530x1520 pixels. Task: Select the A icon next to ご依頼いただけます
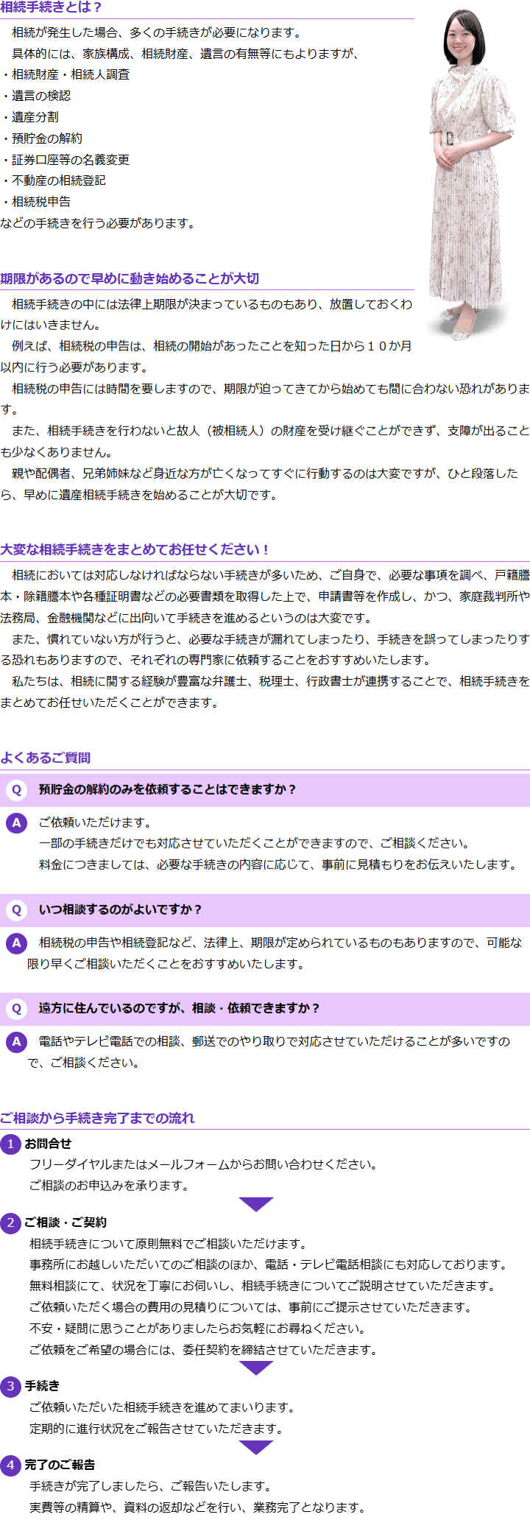click(x=16, y=823)
